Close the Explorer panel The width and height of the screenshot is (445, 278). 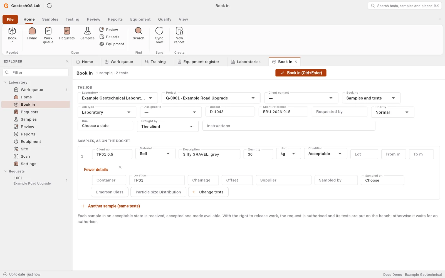tap(67, 61)
